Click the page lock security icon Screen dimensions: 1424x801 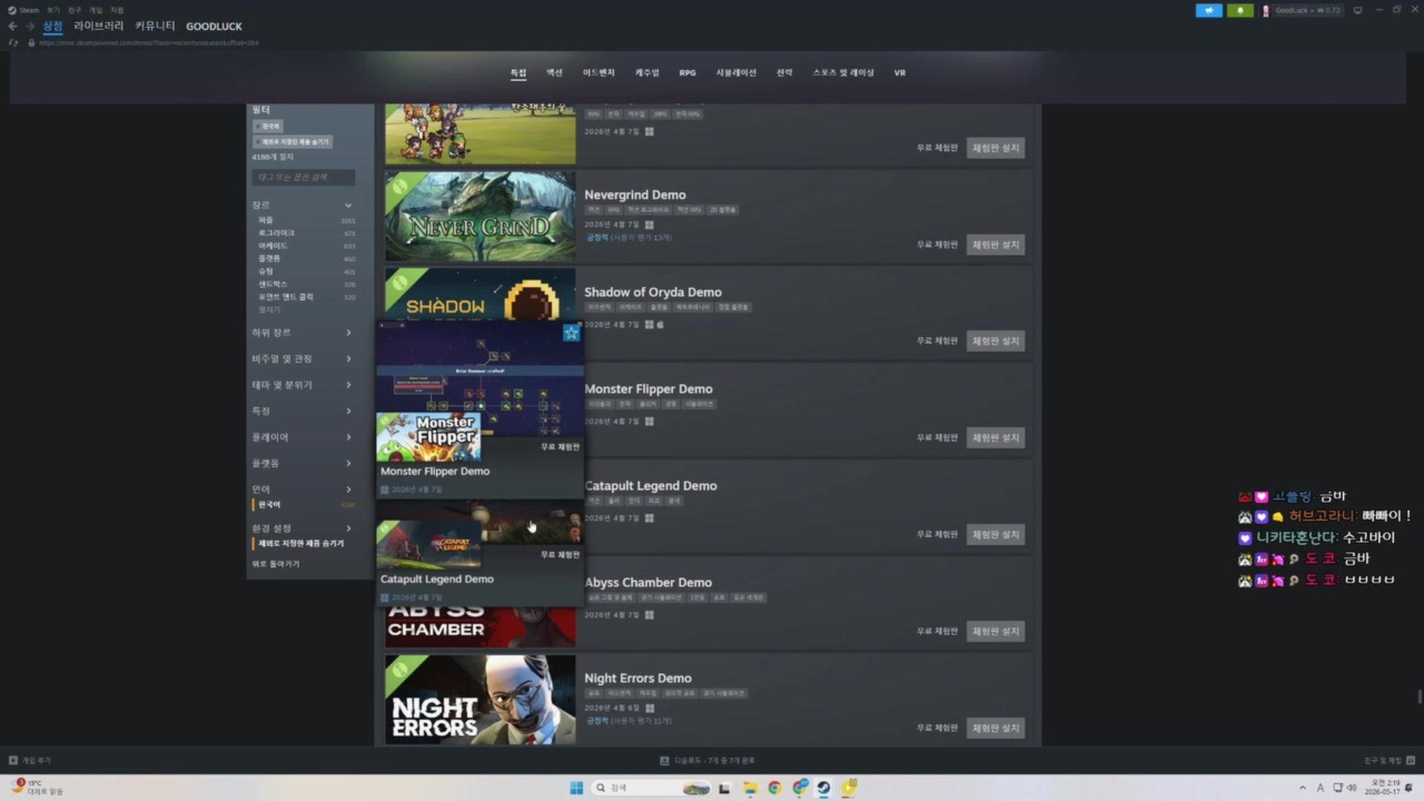click(x=31, y=43)
